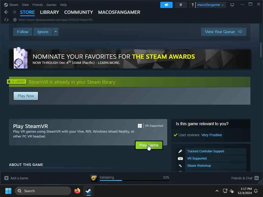
Task: Click the green Play Game button
Action: tap(149, 145)
